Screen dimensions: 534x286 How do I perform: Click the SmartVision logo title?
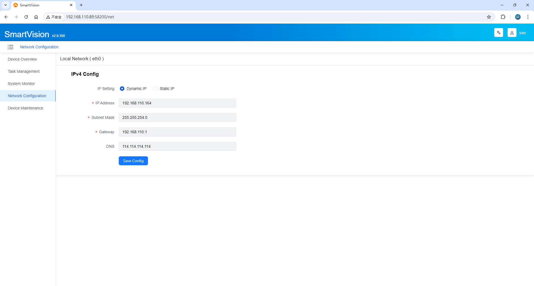coord(27,34)
